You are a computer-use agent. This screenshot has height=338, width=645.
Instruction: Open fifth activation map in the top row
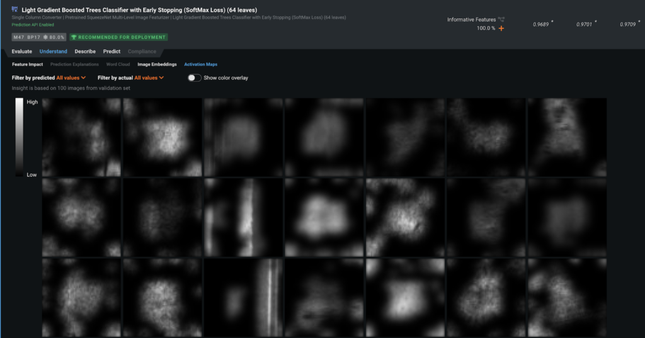[x=405, y=137]
